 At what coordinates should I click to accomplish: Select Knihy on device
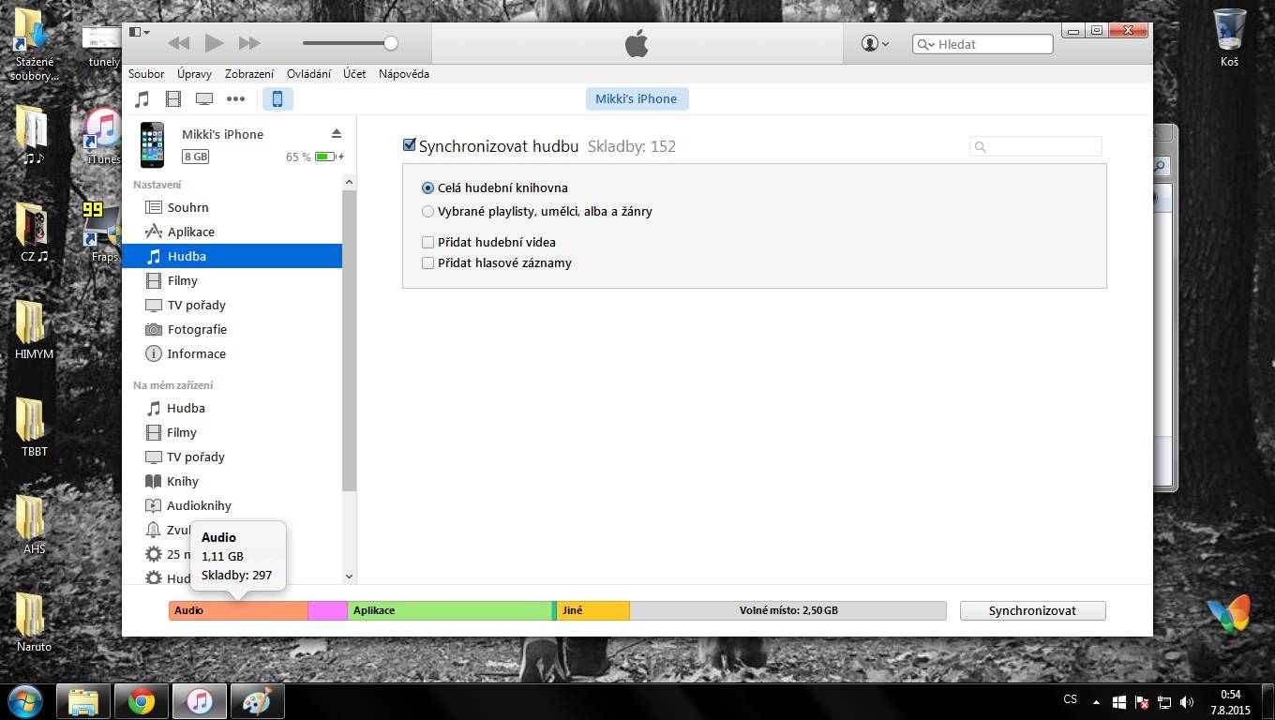(232, 481)
